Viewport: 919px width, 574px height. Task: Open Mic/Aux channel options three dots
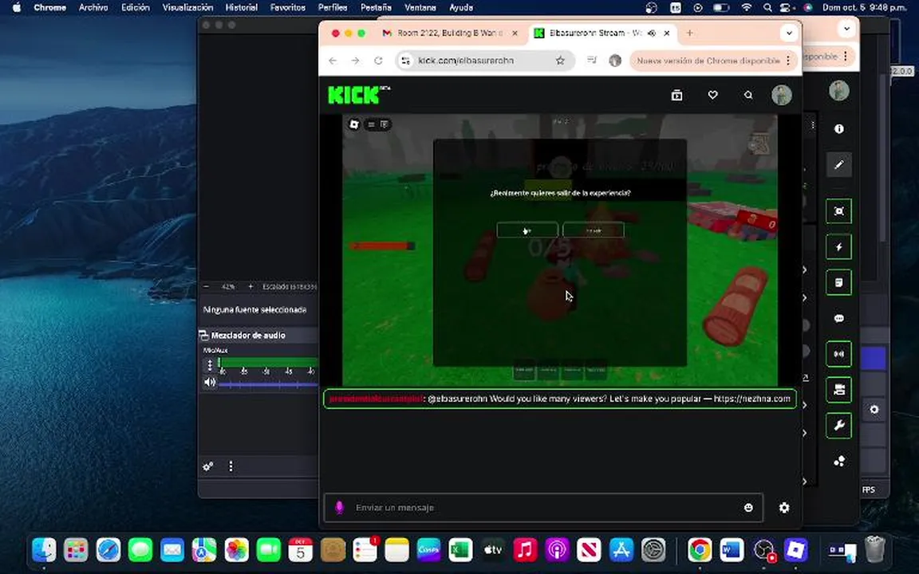[209, 365]
